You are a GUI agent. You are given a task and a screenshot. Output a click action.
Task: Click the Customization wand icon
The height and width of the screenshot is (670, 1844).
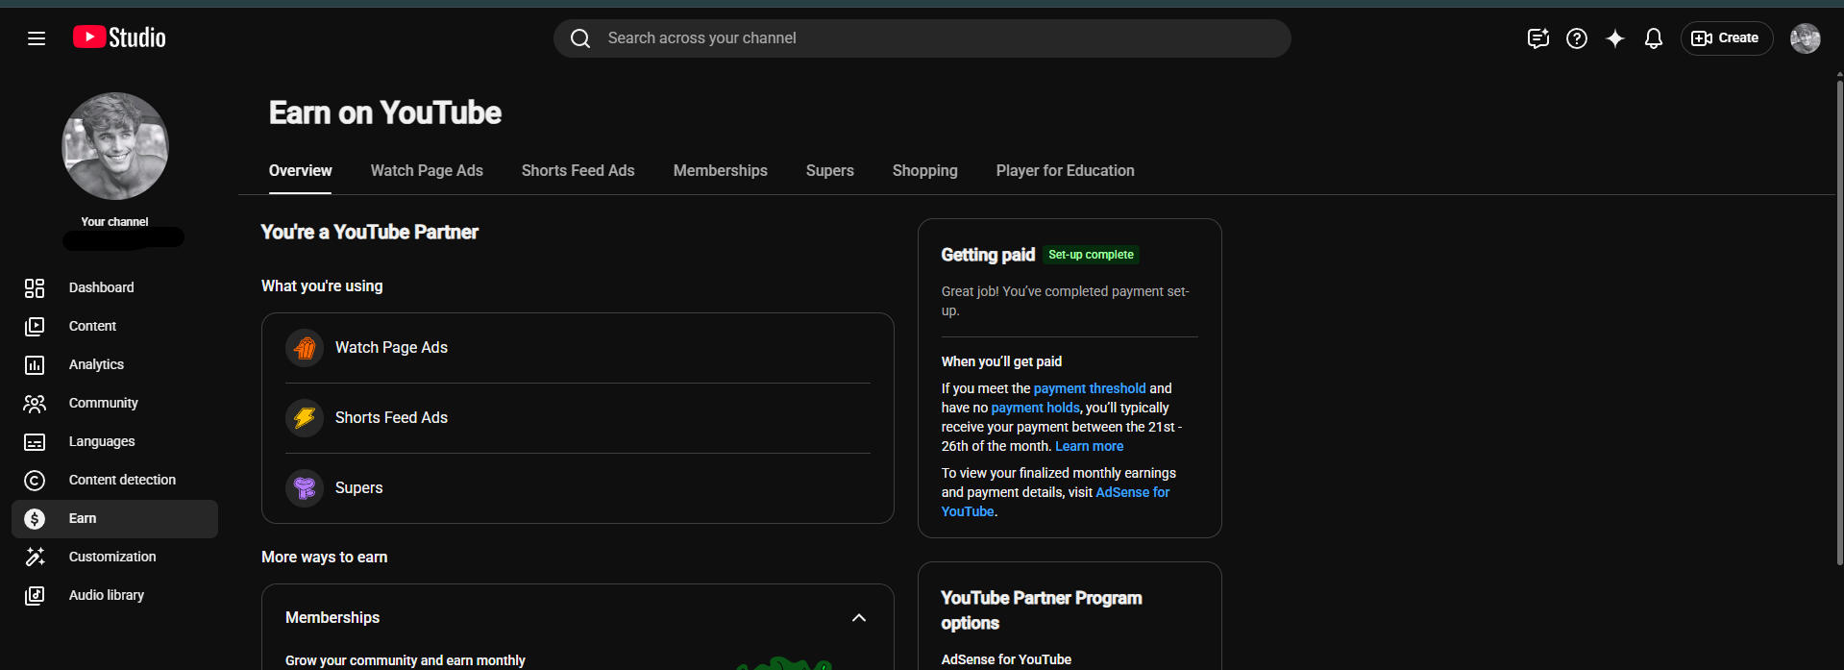pos(35,557)
